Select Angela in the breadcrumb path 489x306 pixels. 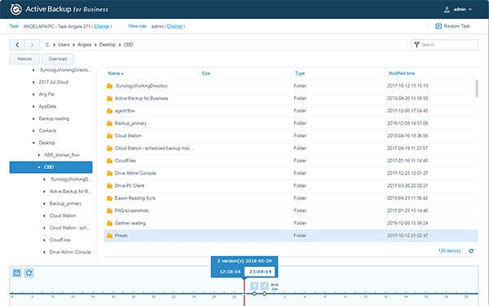coord(84,45)
